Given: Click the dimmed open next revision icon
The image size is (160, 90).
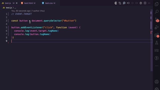Looking at the screenshot, I should pos(136,3).
